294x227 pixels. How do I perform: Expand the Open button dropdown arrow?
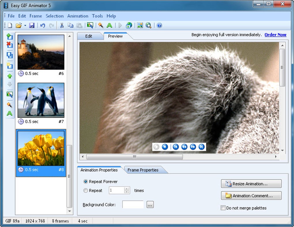click(x=25, y=26)
